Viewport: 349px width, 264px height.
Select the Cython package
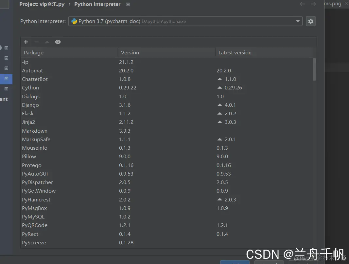pos(166,88)
